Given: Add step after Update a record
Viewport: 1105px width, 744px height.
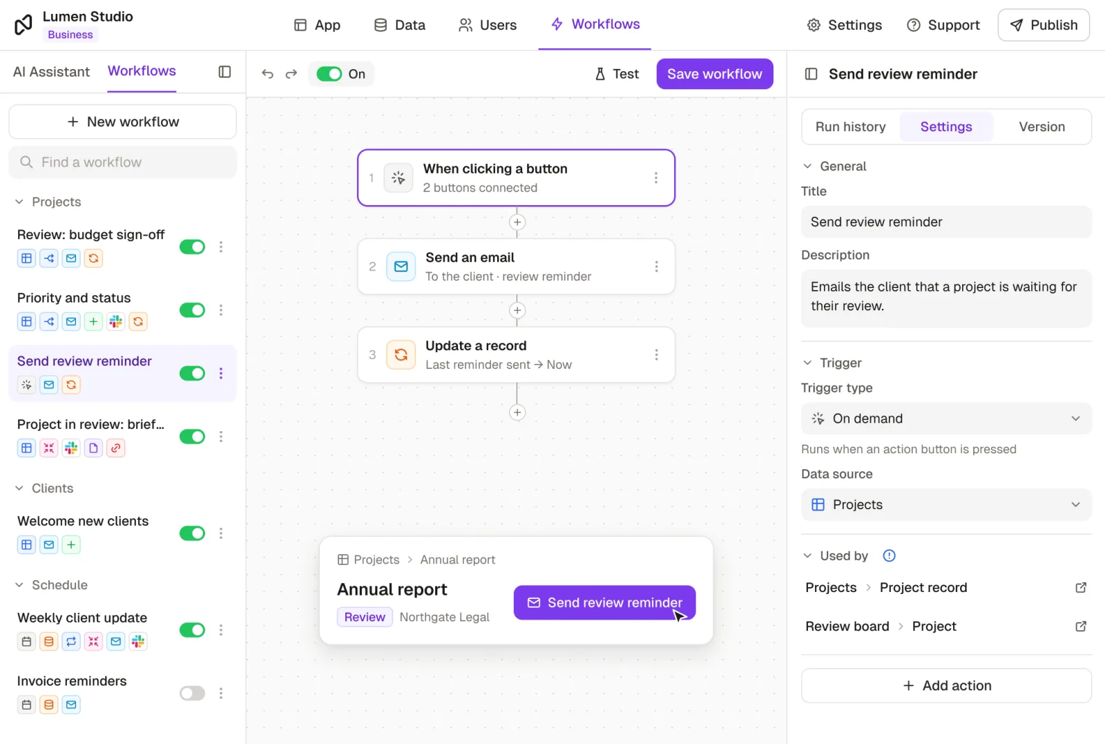Looking at the screenshot, I should pyautogui.click(x=517, y=412).
